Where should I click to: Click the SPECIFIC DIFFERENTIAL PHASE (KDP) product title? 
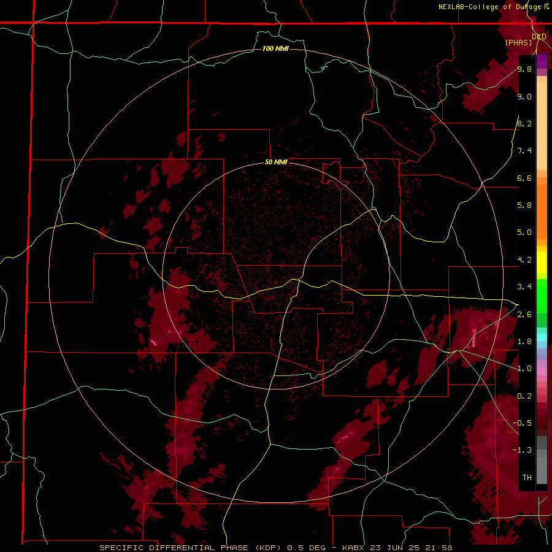pos(191,548)
